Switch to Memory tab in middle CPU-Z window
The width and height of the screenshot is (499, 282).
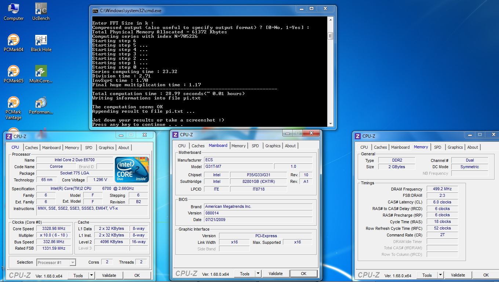(238, 146)
